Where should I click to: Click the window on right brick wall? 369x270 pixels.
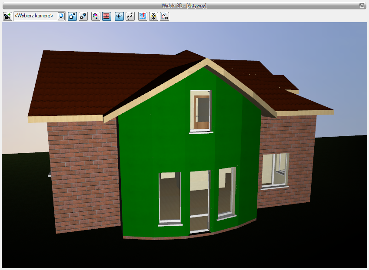(x=275, y=171)
